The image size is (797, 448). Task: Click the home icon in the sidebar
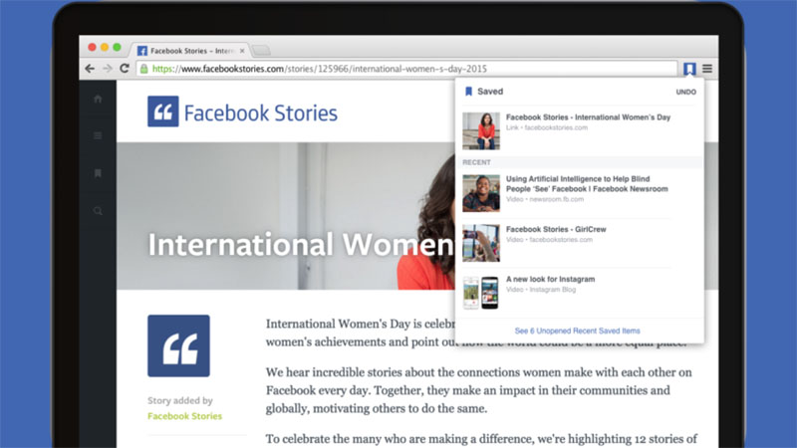(x=98, y=99)
